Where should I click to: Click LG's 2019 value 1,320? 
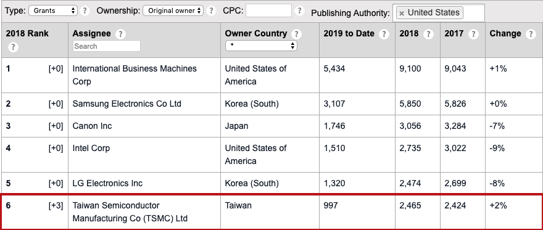point(334,183)
